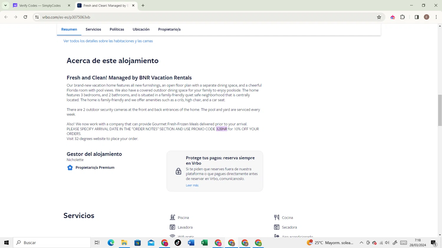The width and height of the screenshot is (442, 248).
Task: Click the scrollbar down arrow
Action: coord(440,235)
